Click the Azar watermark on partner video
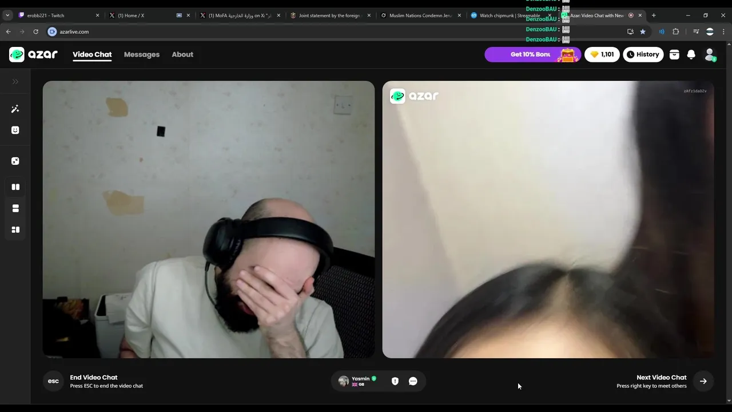Screen dimensions: 732x412 (x=415, y=96)
